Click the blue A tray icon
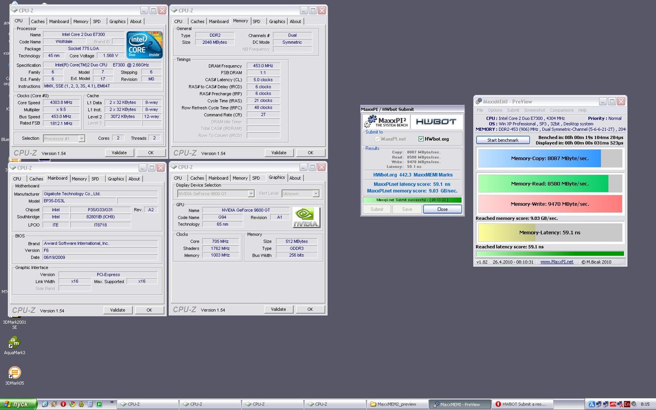Viewport: 656px width, 410px height. tap(592, 404)
